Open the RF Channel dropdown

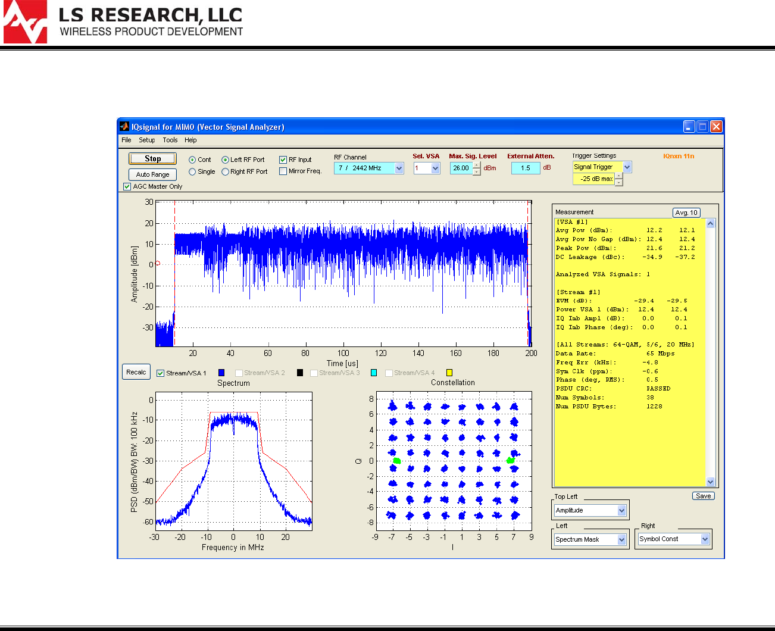click(x=399, y=168)
